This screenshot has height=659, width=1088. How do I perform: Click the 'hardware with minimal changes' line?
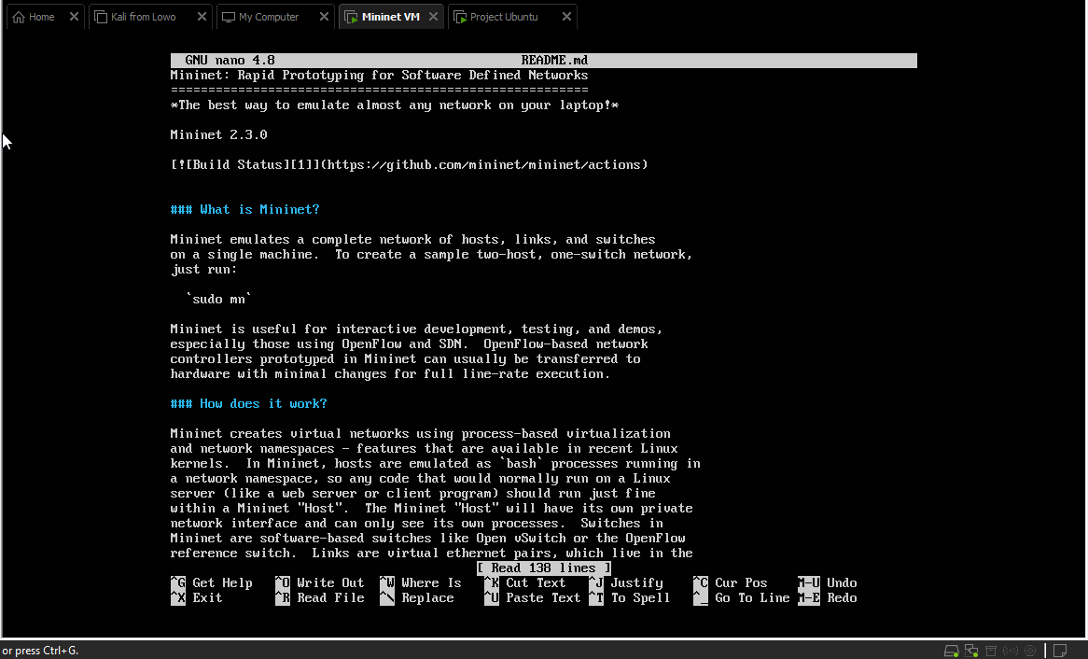coord(391,374)
